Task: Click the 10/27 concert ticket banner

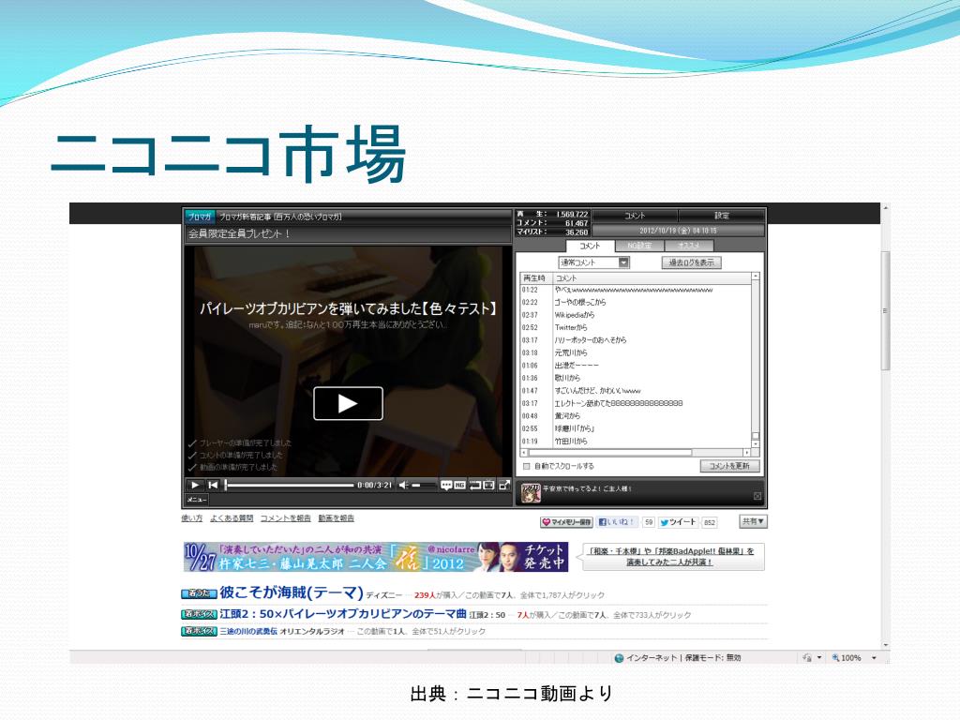Action: coord(375,557)
